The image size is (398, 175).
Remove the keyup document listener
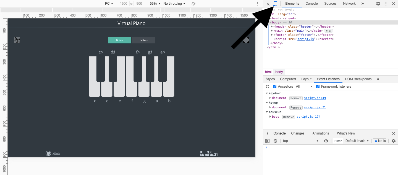point(296,107)
